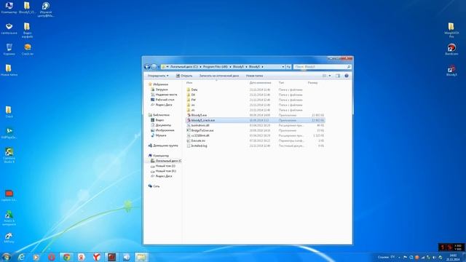Select Избранное in the navigation pane
The width and height of the screenshot is (466, 262).
click(160, 84)
